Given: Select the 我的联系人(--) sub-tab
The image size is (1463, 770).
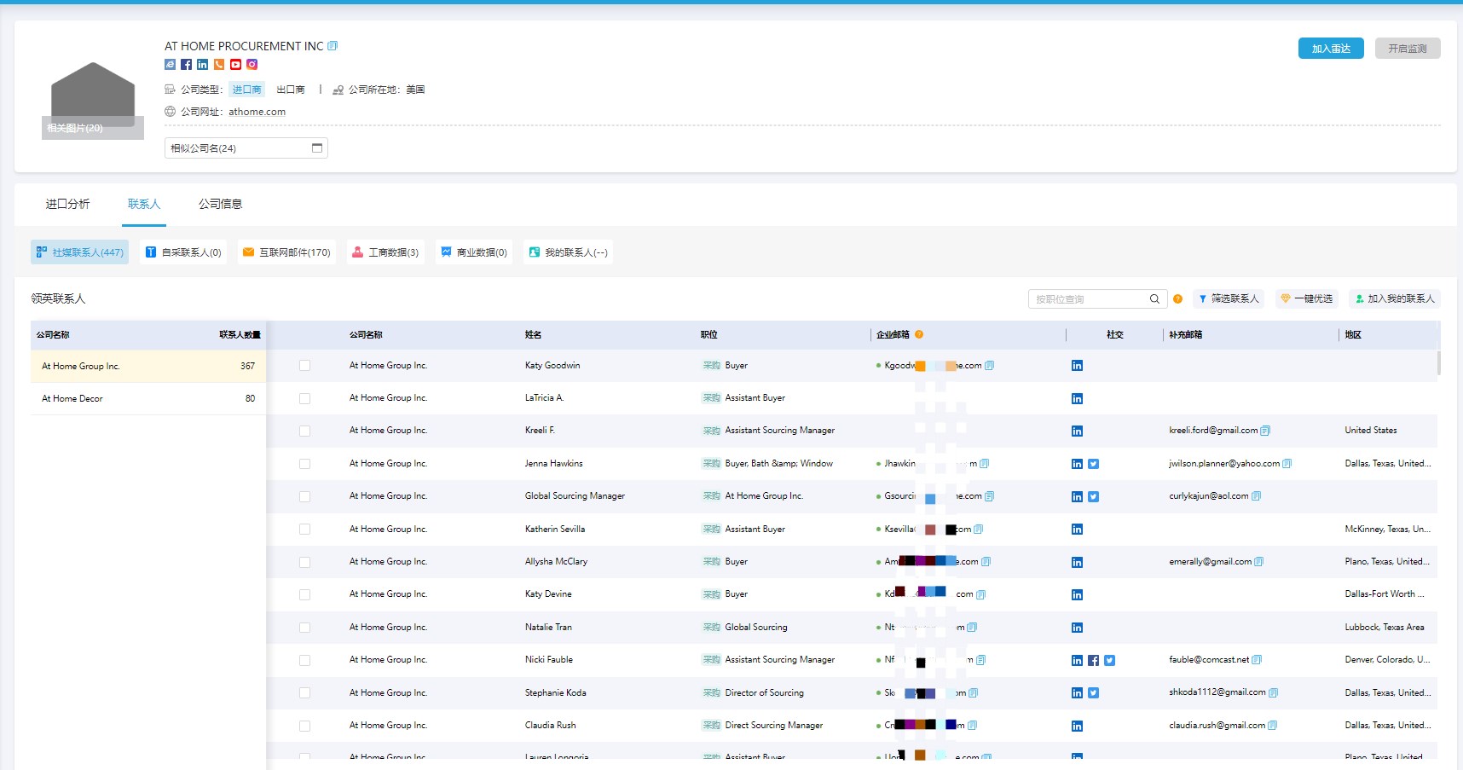Looking at the screenshot, I should (x=568, y=252).
